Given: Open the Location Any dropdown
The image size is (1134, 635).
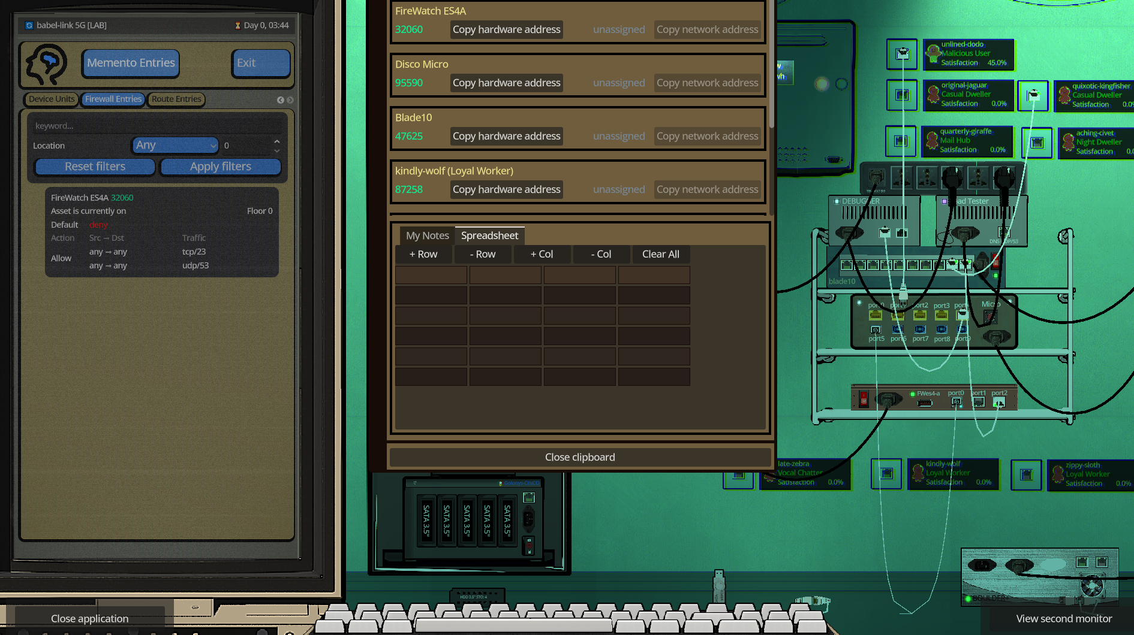Looking at the screenshot, I should click(176, 145).
